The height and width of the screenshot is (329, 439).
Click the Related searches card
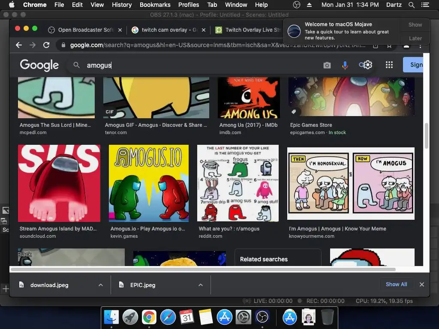(x=278, y=257)
